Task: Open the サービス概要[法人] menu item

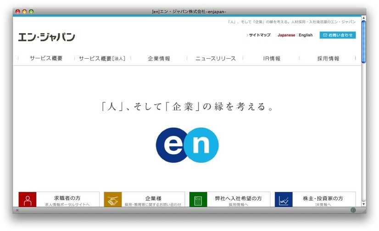Action: click(102, 58)
